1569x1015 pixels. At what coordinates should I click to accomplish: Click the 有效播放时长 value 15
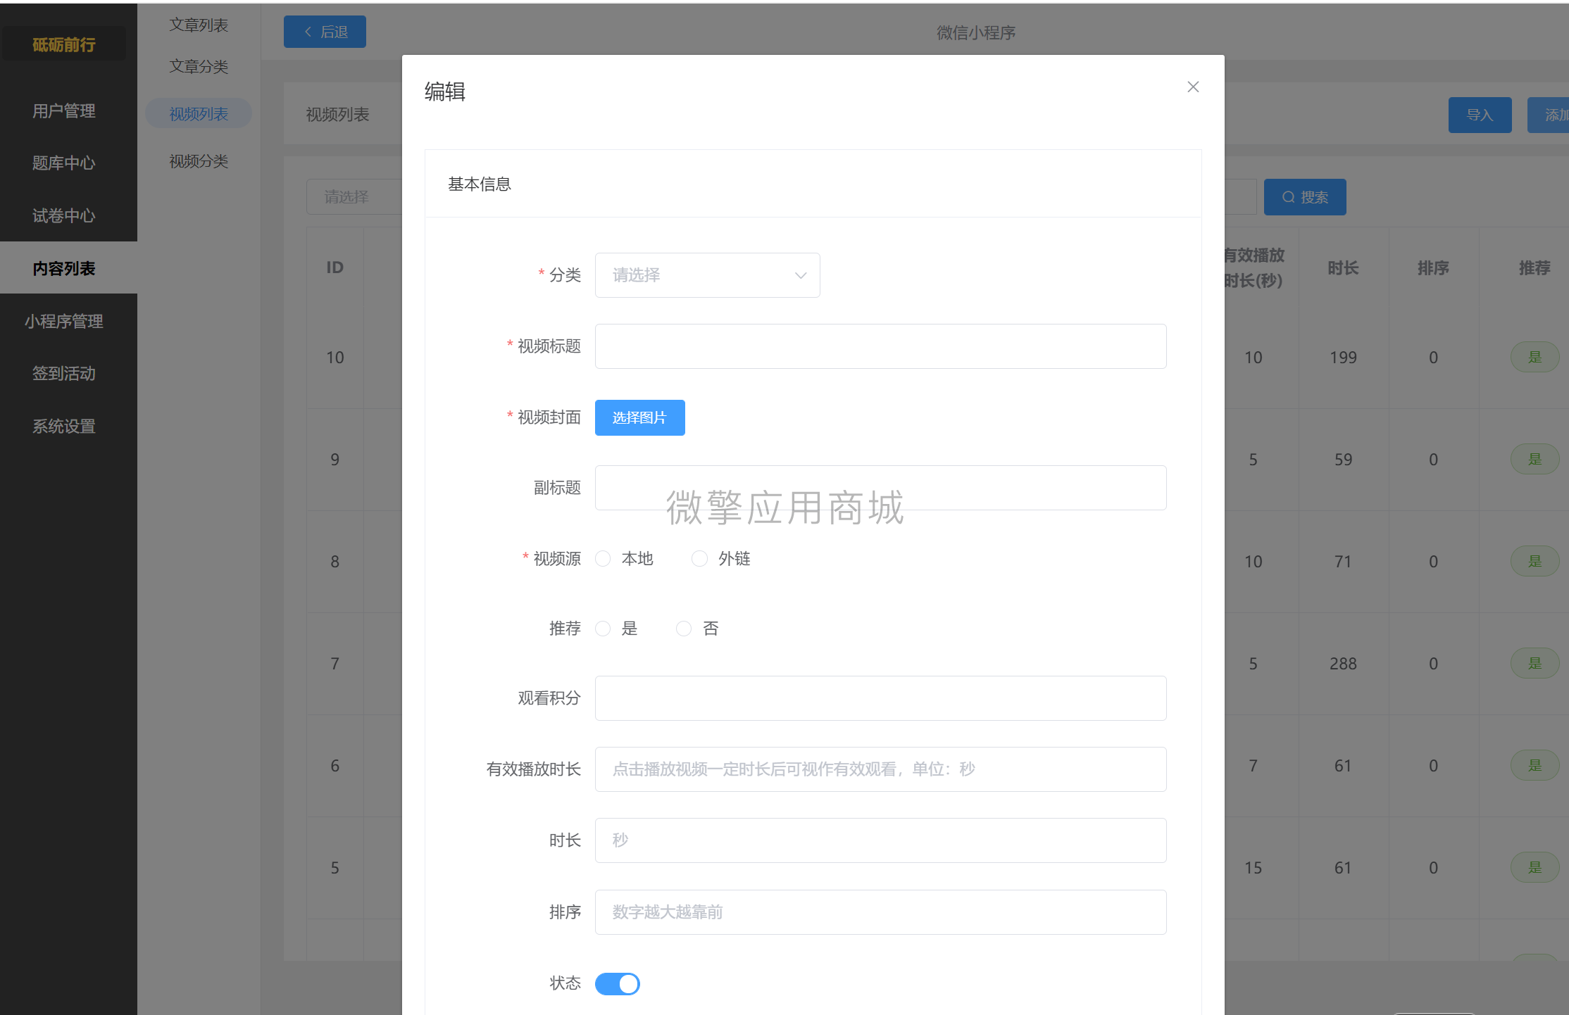[x=1253, y=868]
